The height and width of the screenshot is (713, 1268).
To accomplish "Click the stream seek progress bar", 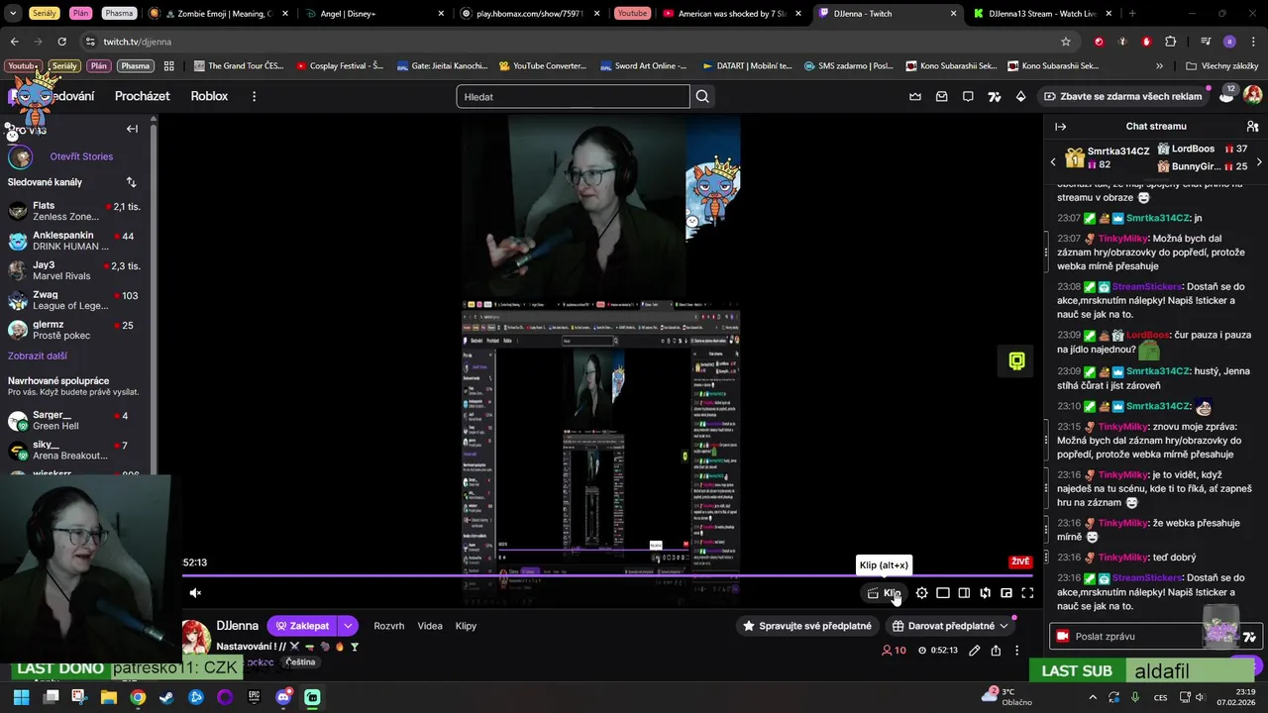I will tap(606, 575).
